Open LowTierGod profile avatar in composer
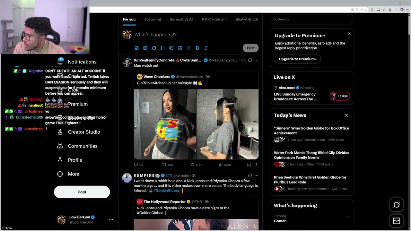Image resolution: width=411 pixels, height=231 pixels. [127, 35]
